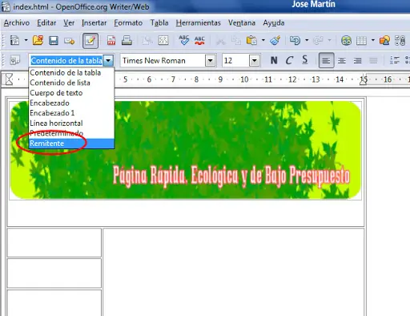
Task: Run Spelling and Grammar check icon
Action: click(x=184, y=40)
